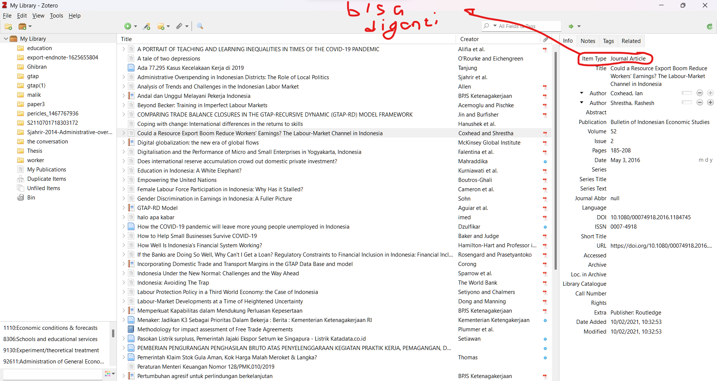This screenshot has height=381, width=717.
Task: Expand the GTAP-RD Model item row
Action: [124, 208]
